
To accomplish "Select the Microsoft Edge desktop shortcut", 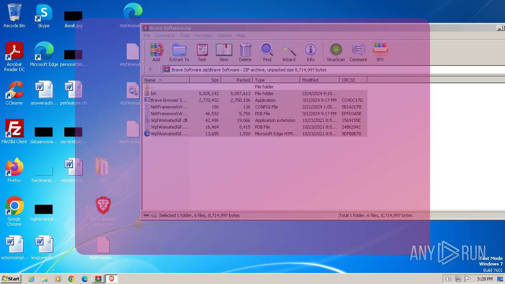I will pos(44,54).
